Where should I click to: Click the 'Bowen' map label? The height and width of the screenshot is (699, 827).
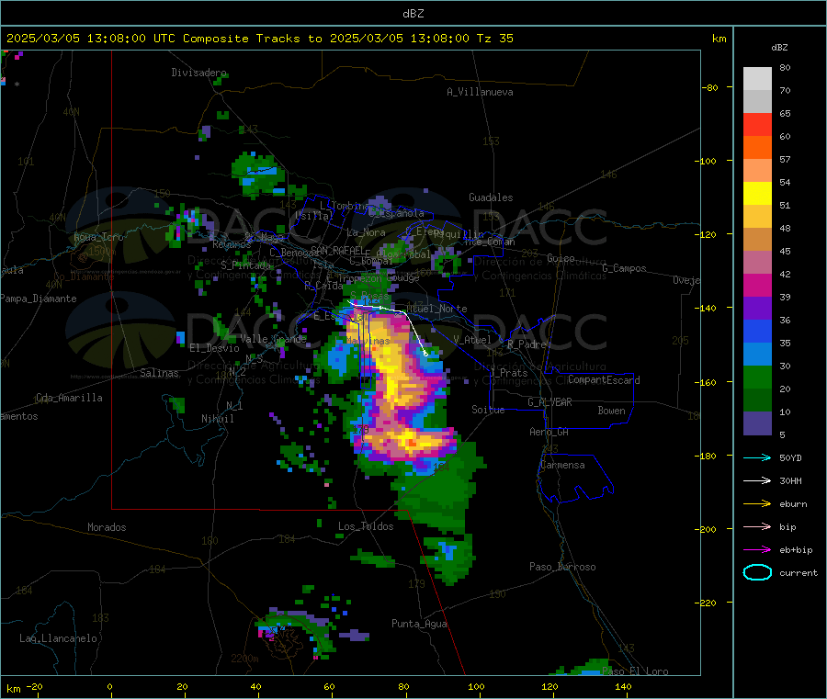click(611, 411)
